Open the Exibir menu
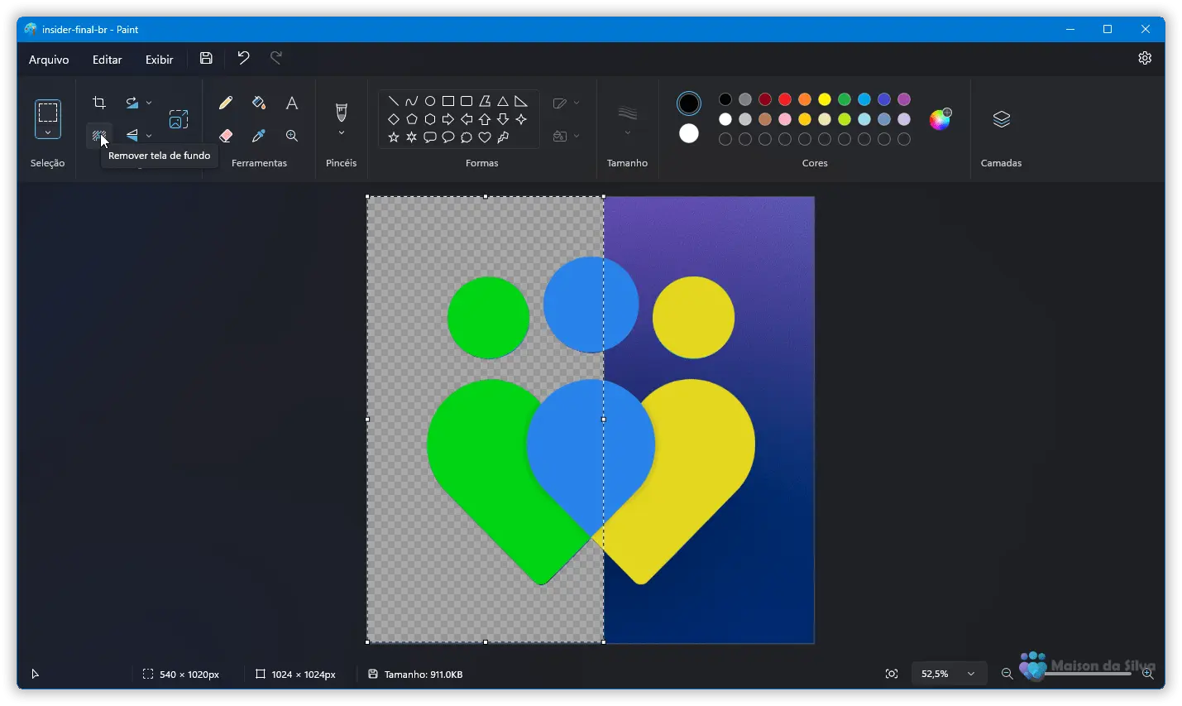The image size is (1182, 706). pos(159,60)
